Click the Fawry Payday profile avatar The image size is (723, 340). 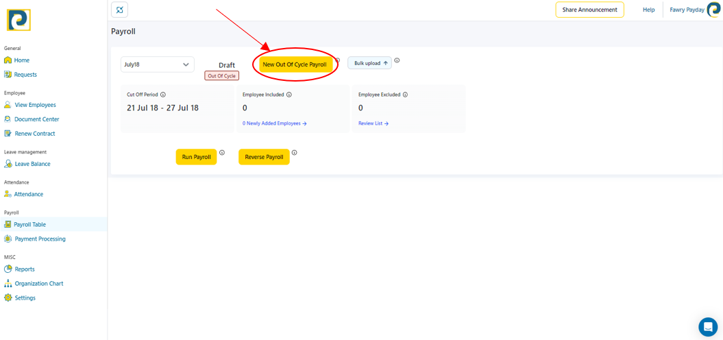713,10
